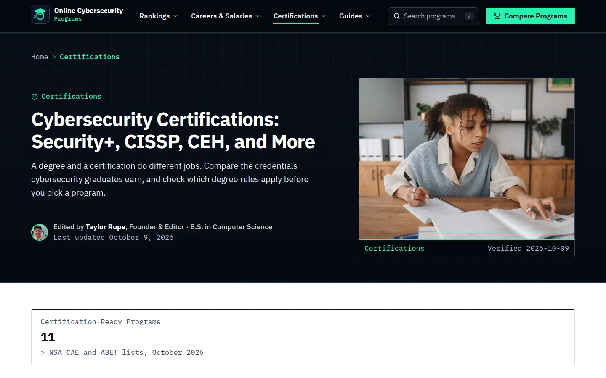This screenshot has height=378, width=606.
Task: Go to the Home breadcrumb link
Action: coord(40,57)
